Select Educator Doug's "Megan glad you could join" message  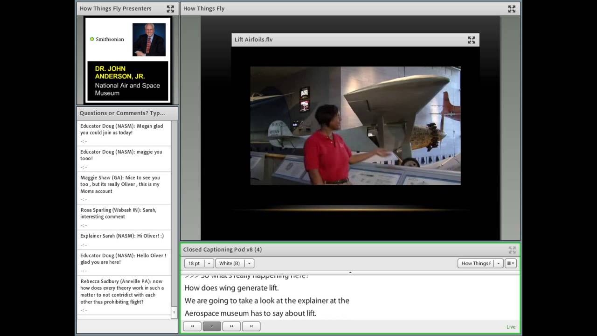tap(124, 133)
